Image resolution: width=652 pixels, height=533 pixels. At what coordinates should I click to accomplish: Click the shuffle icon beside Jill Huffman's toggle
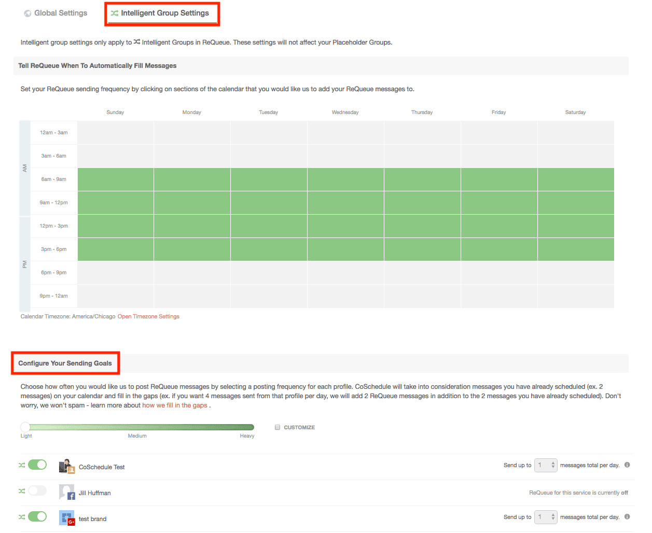coord(21,490)
